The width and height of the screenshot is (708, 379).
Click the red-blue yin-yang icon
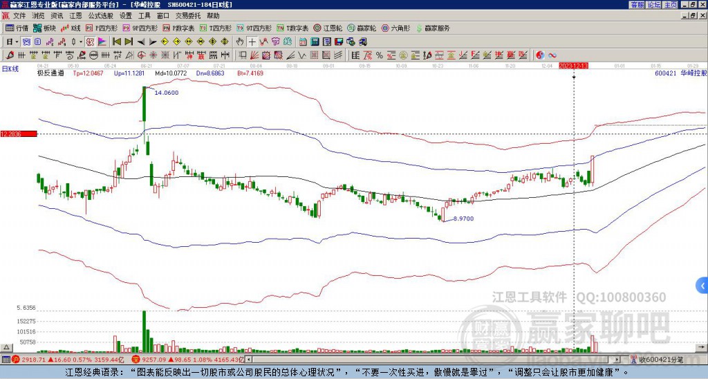540,55
